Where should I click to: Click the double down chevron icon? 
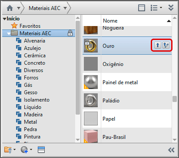(171, 8)
